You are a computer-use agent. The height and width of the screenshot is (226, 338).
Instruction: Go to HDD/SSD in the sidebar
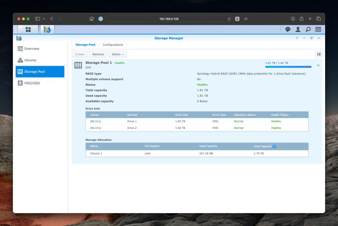tap(32, 83)
